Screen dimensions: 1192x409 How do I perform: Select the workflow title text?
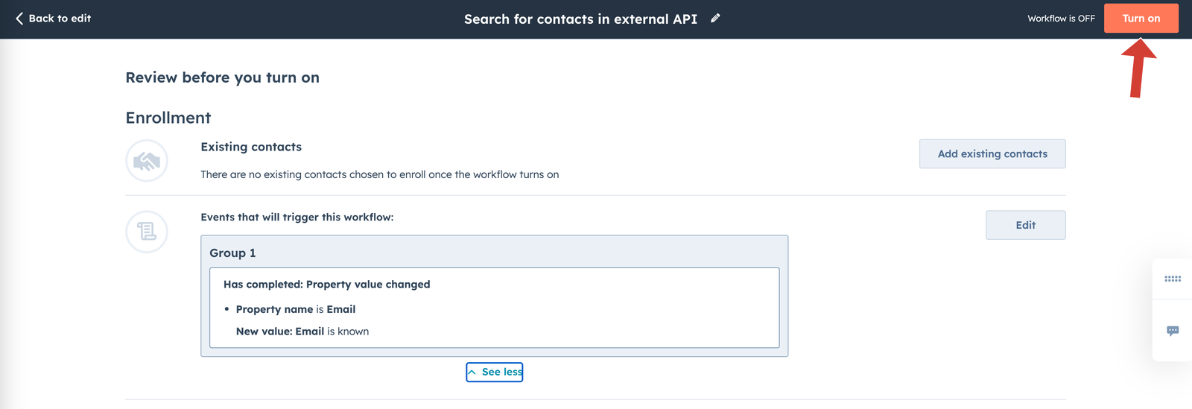click(580, 19)
